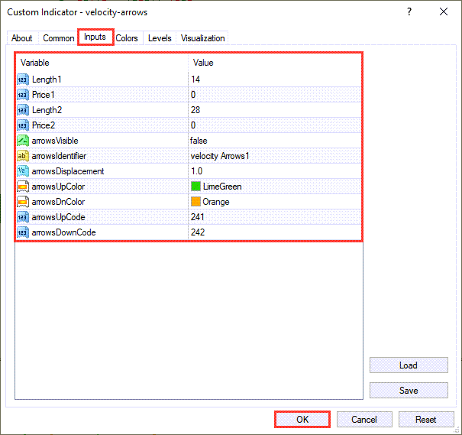Screen dimensions: 462x435
Task: Click the help question mark in title bar
Action: [409, 11]
